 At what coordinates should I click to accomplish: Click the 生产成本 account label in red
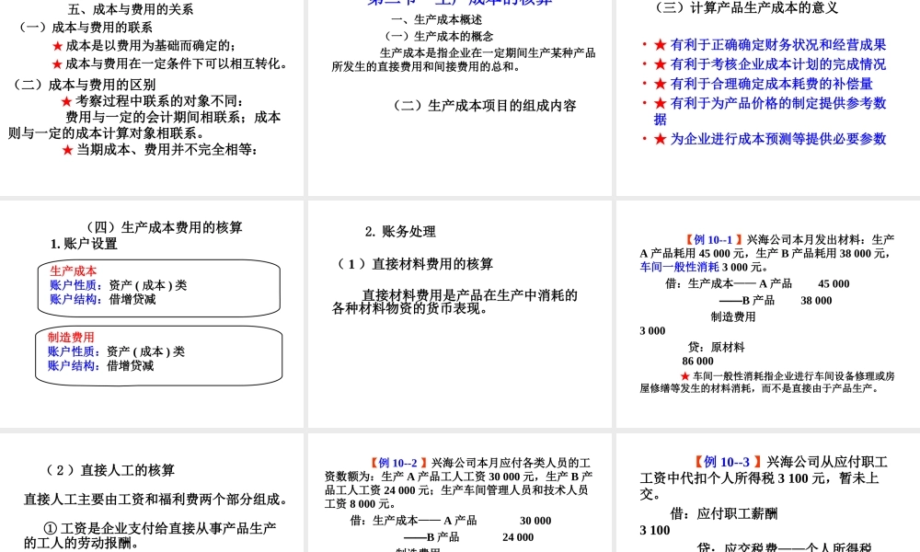click(x=72, y=271)
